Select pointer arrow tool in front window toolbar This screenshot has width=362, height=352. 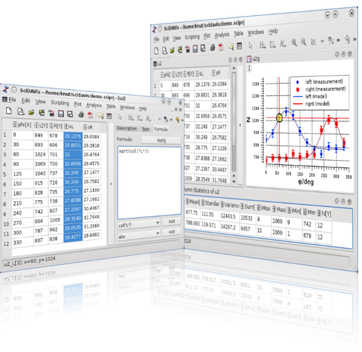point(120,117)
